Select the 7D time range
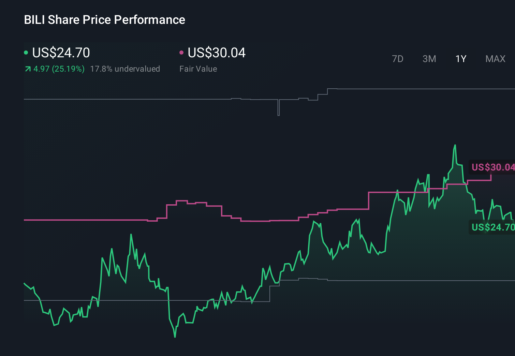515x356 pixels. pos(398,59)
